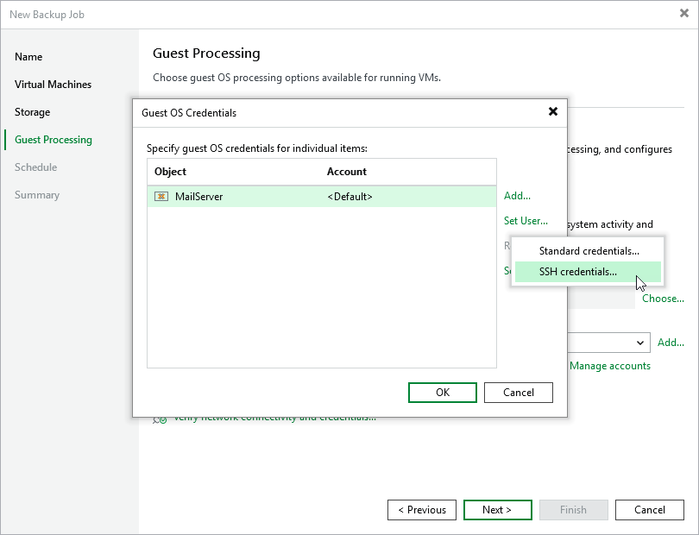
Task: Select the Schedule step in the sidebar
Action: click(x=35, y=167)
